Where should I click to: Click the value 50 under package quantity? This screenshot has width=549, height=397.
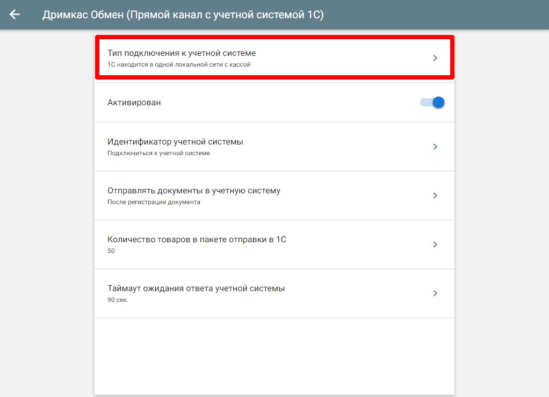pos(111,251)
